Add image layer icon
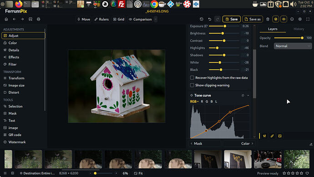The height and width of the screenshot is (177, 314). 280,136
